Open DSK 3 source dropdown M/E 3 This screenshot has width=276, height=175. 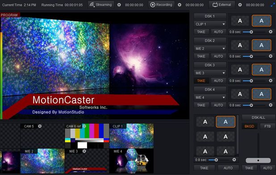[210, 73]
